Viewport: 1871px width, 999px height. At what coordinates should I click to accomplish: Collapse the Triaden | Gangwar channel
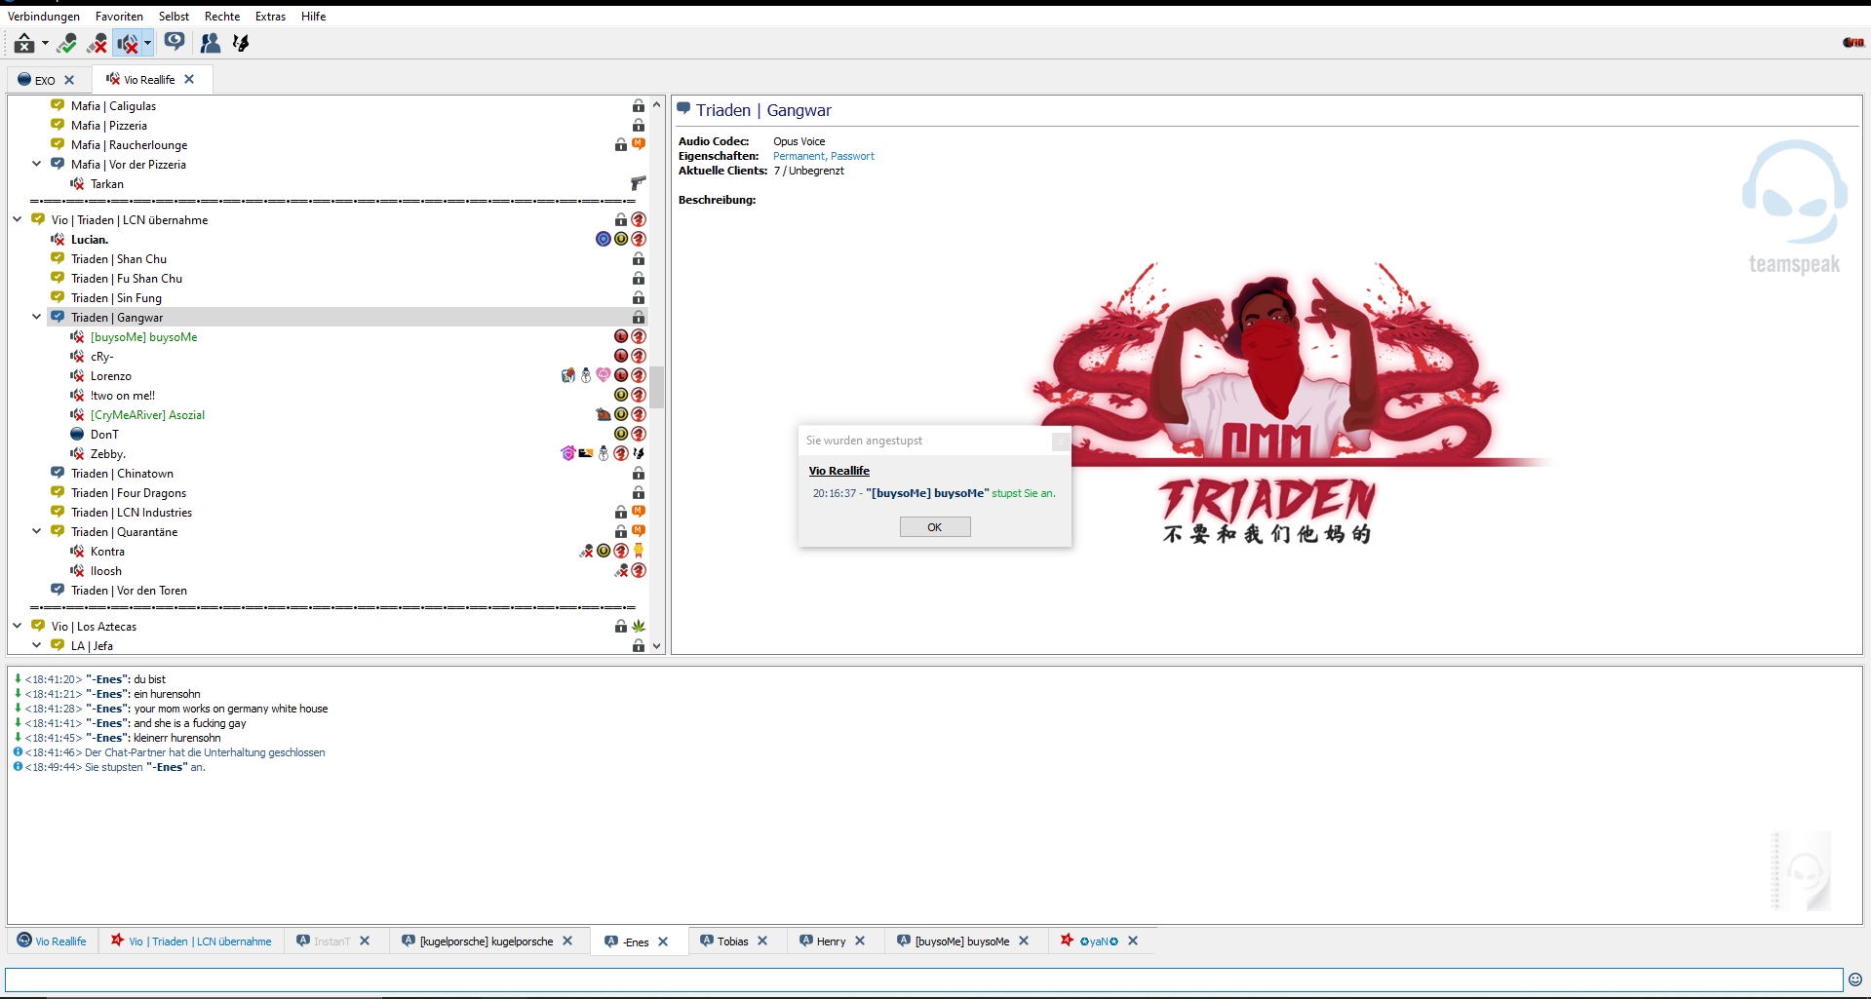[x=36, y=317]
